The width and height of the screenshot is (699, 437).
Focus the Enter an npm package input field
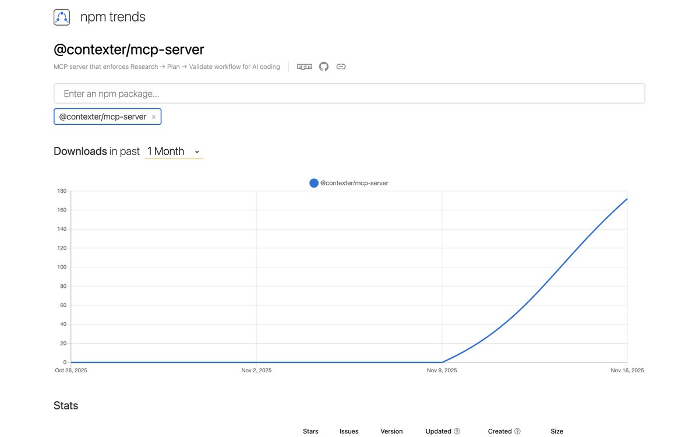pyautogui.click(x=349, y=93)
